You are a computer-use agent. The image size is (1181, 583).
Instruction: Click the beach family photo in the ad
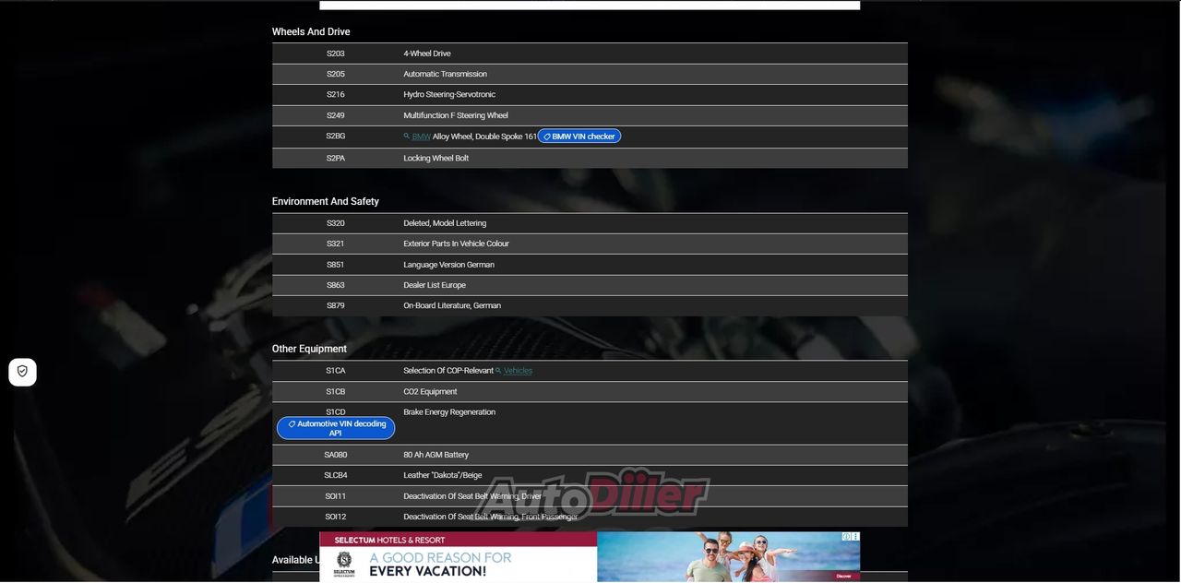pyautogui.click(x=728, y=557)
